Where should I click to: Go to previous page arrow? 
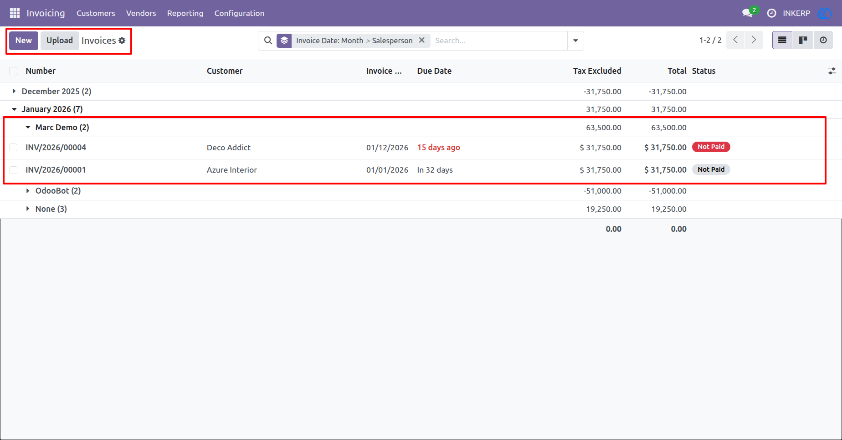pyautogui.click(x=735, y=40)
